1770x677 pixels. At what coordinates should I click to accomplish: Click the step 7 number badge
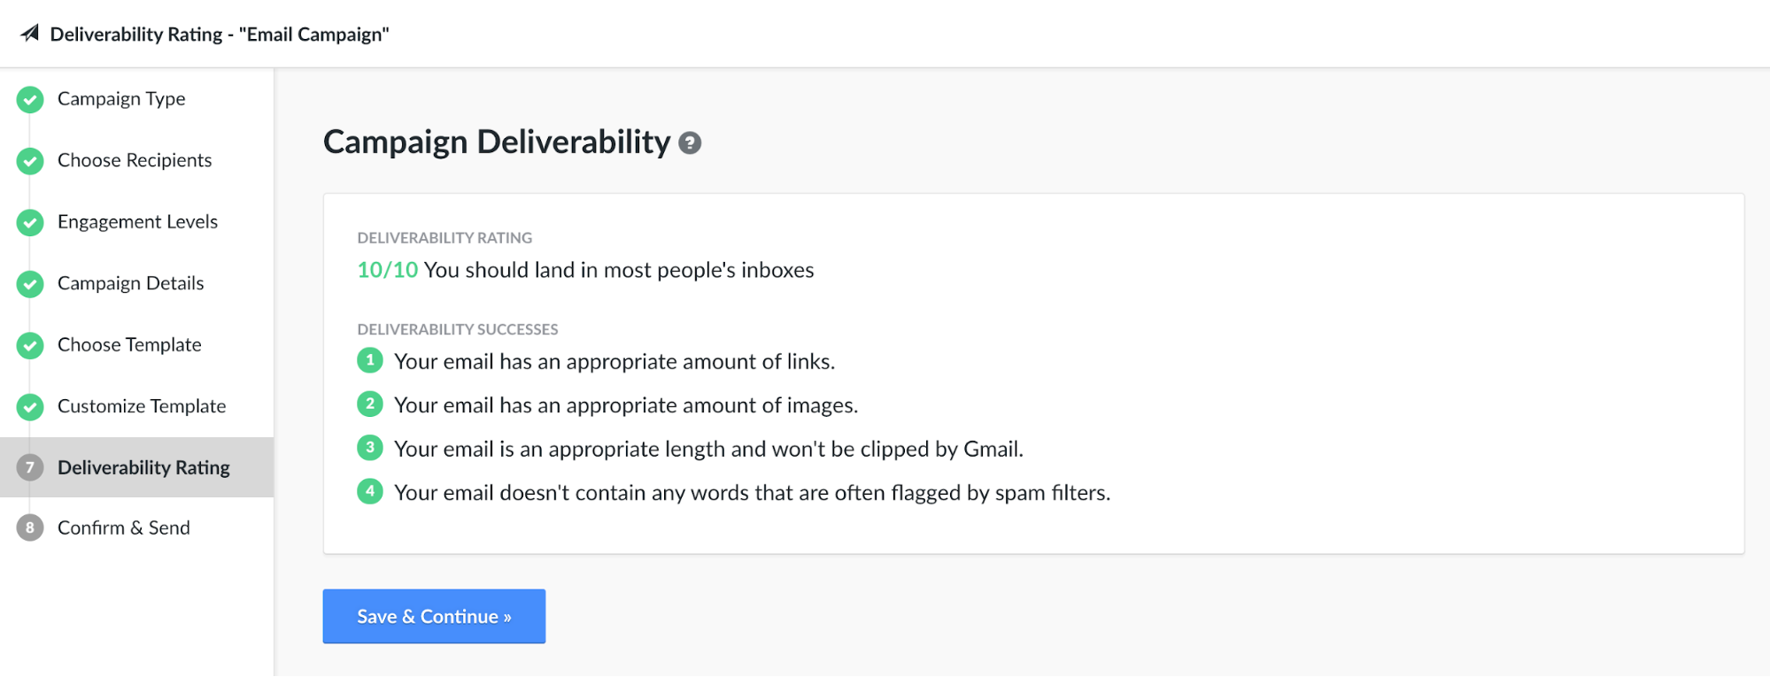[30, 467]
